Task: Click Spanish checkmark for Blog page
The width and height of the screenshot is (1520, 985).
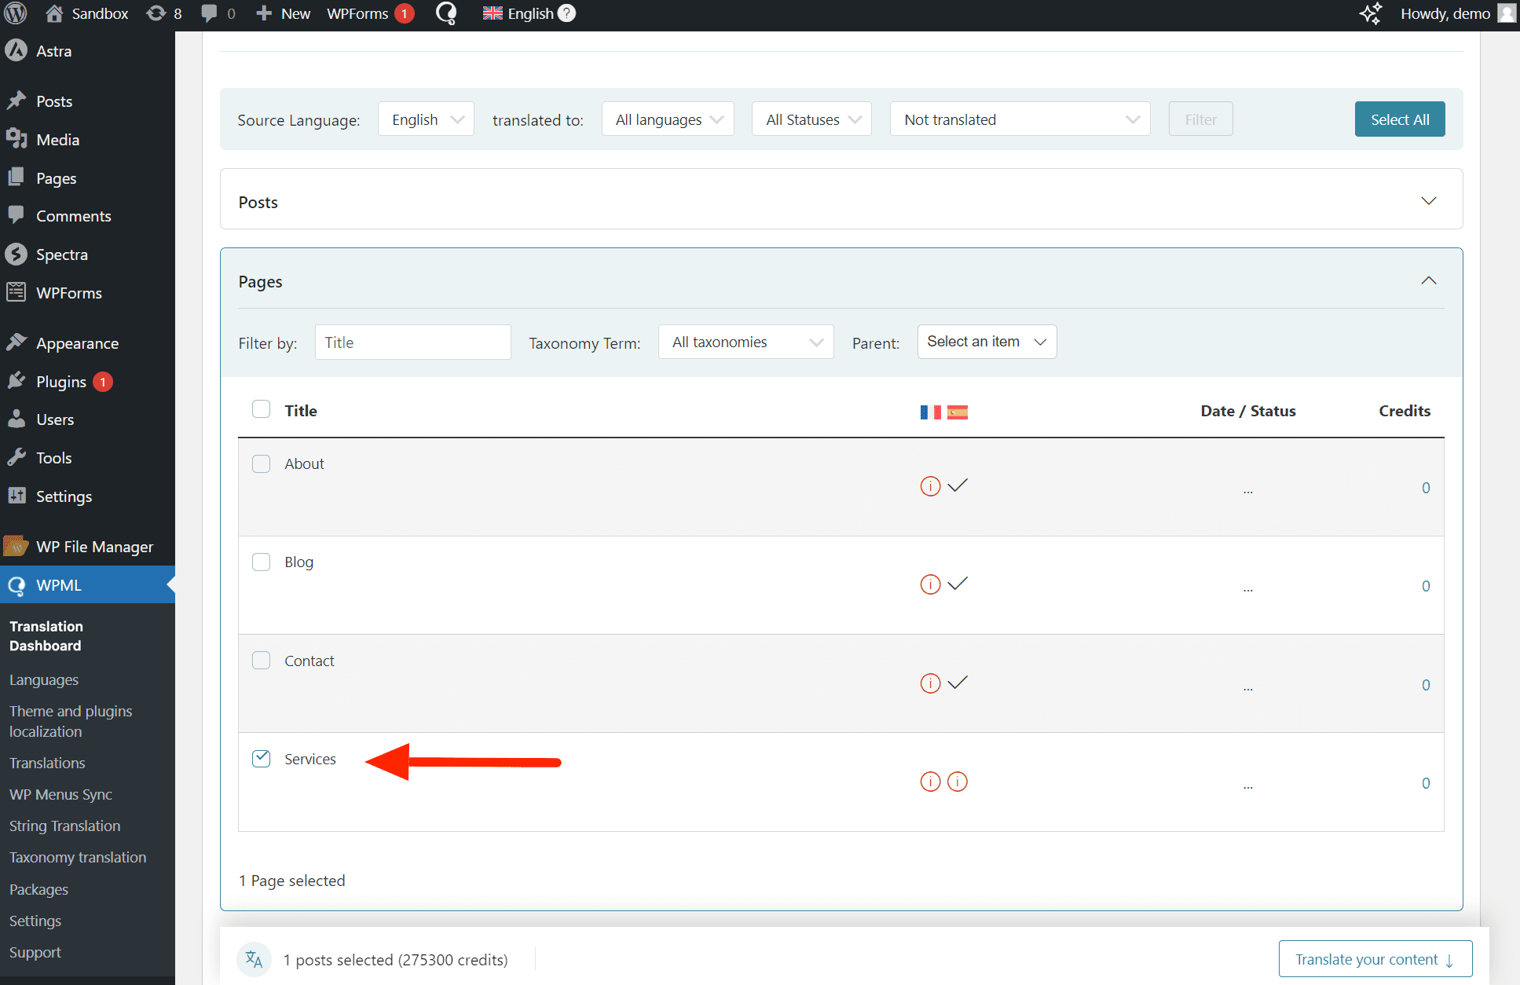Action: (958, 584)
